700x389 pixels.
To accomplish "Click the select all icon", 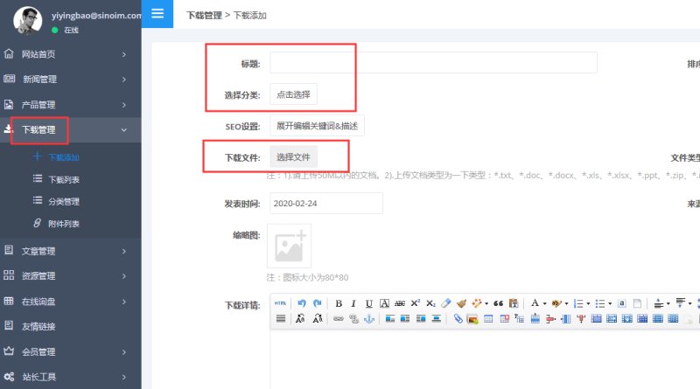I will pos(622,303).
